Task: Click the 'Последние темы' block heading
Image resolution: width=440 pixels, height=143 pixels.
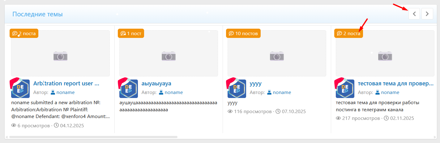Action: coord(37,14)
